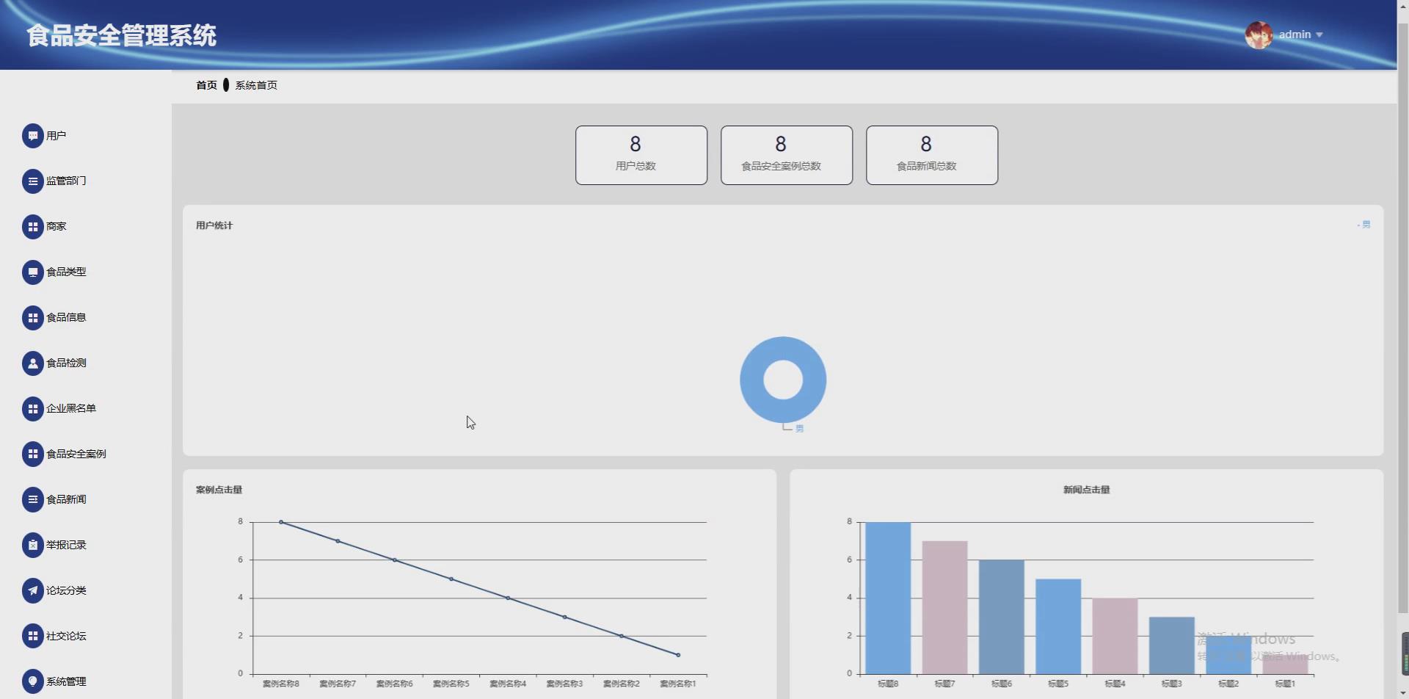Click the 案例名称8 line data point
The image size is (1409, 699).
(x=281, y=522)
